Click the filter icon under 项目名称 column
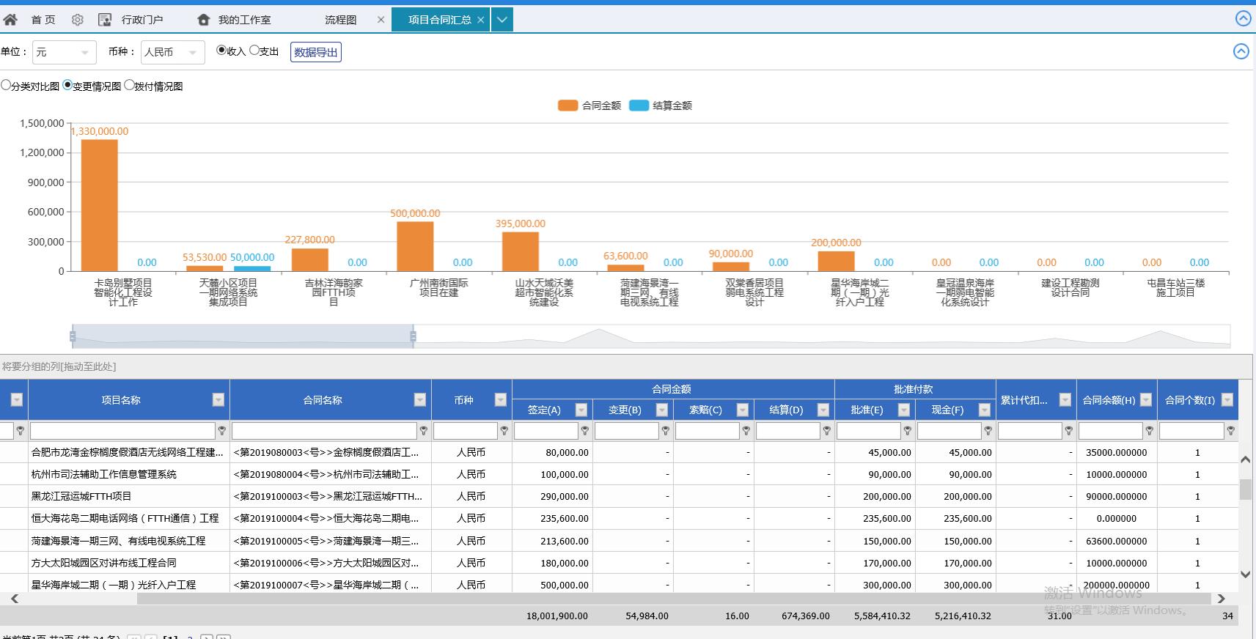Screen dimensions: 1256x639 click(x=221, y=431)
